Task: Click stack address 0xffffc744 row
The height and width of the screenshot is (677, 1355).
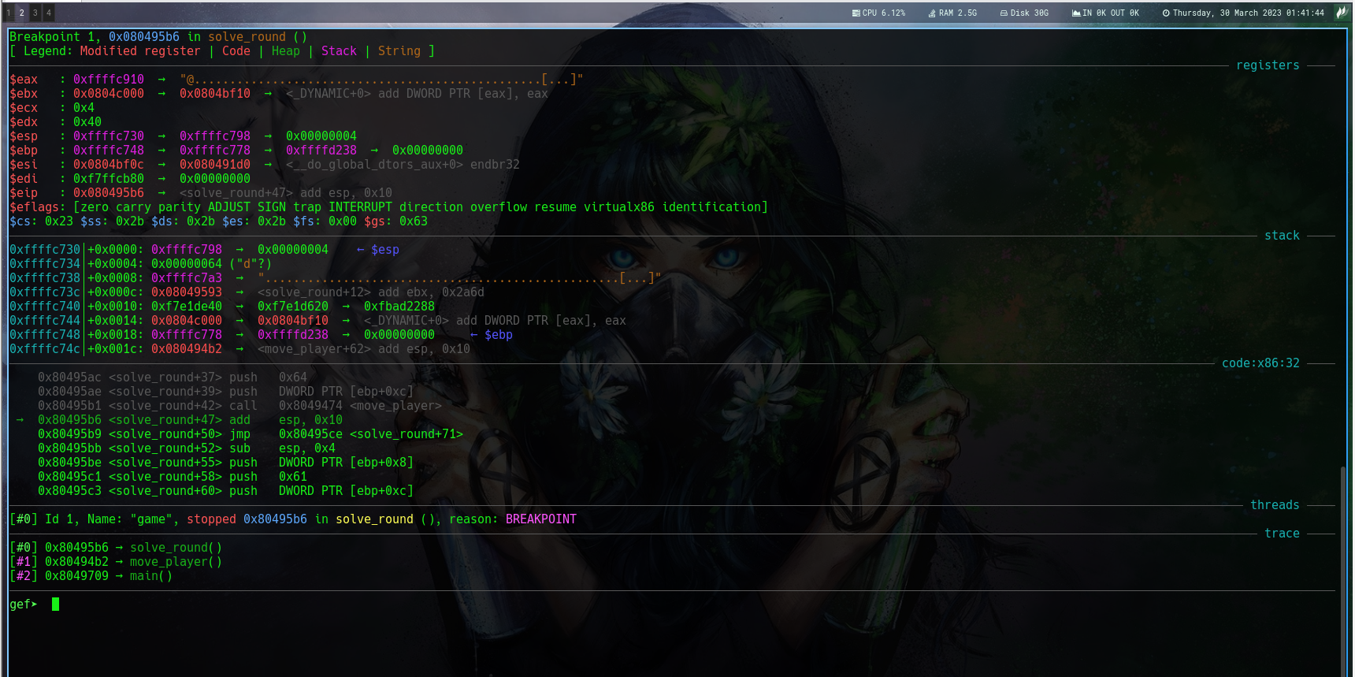Action: point(317,321)
